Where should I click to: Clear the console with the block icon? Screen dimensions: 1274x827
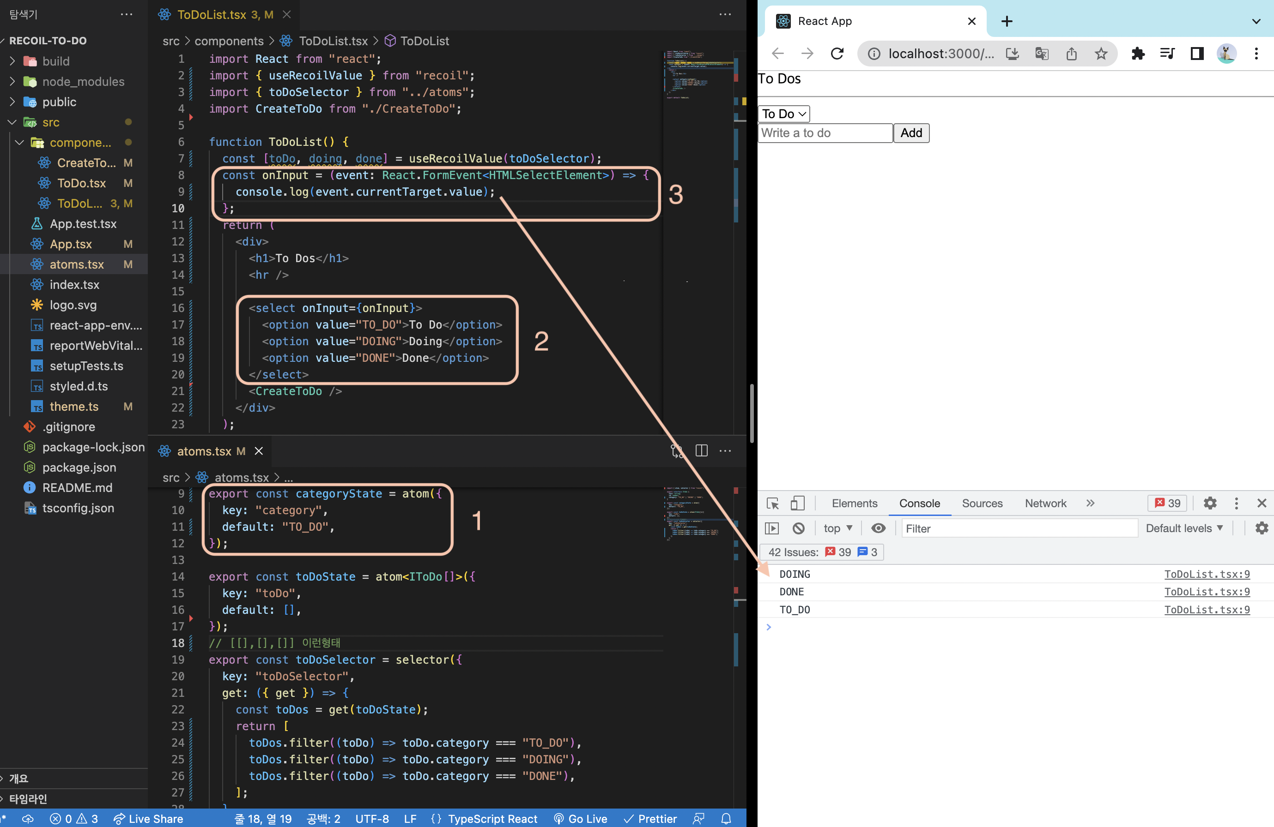798,528
